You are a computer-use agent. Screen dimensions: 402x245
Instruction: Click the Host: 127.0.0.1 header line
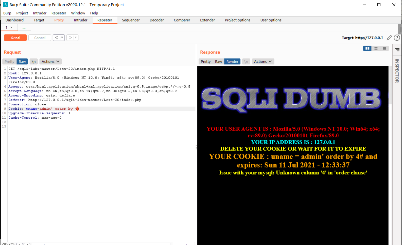25,73
